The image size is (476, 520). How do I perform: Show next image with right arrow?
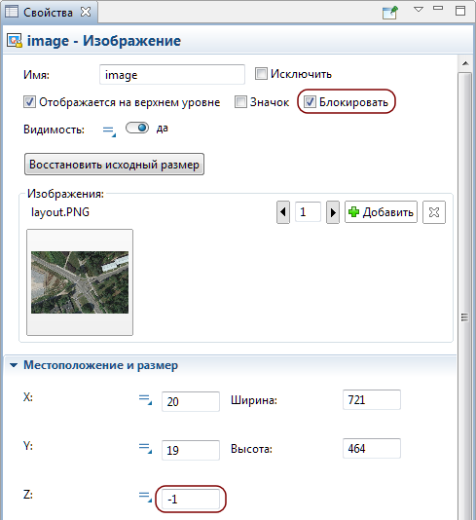[x=333, y=212]
